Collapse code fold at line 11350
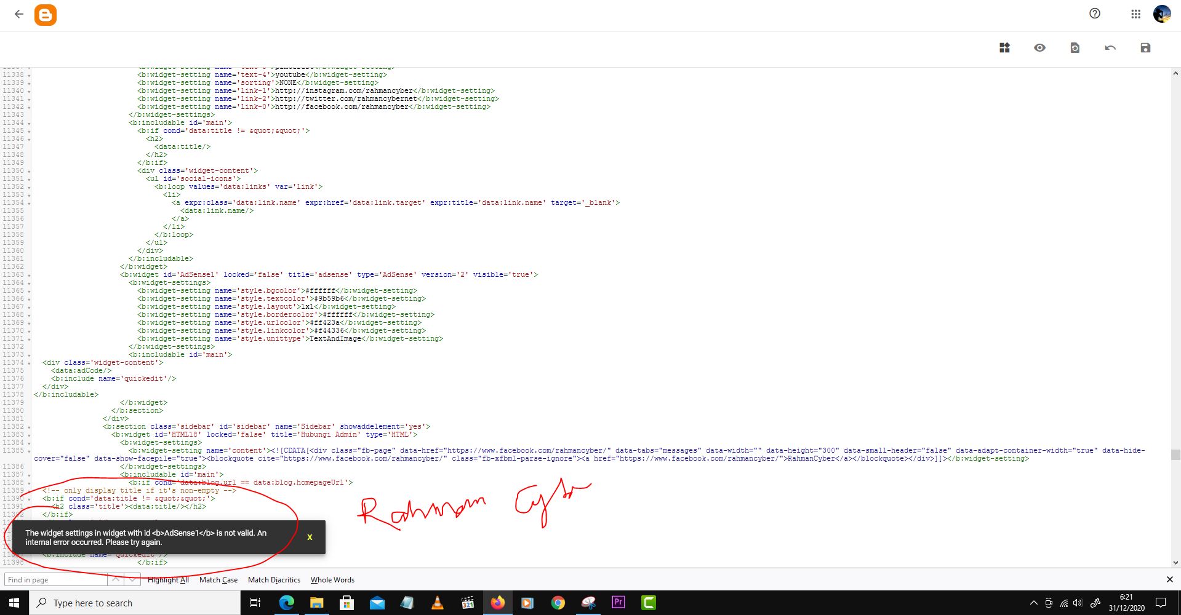 pyautogui.click(x=29, y=172)
